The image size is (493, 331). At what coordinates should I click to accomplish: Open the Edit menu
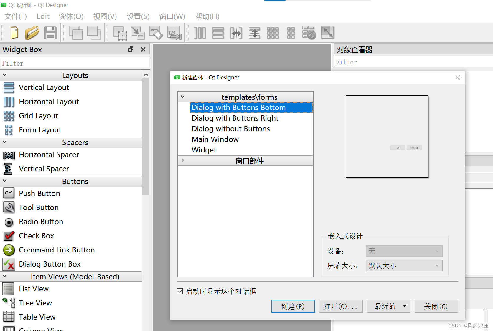[x=43, y=16]
